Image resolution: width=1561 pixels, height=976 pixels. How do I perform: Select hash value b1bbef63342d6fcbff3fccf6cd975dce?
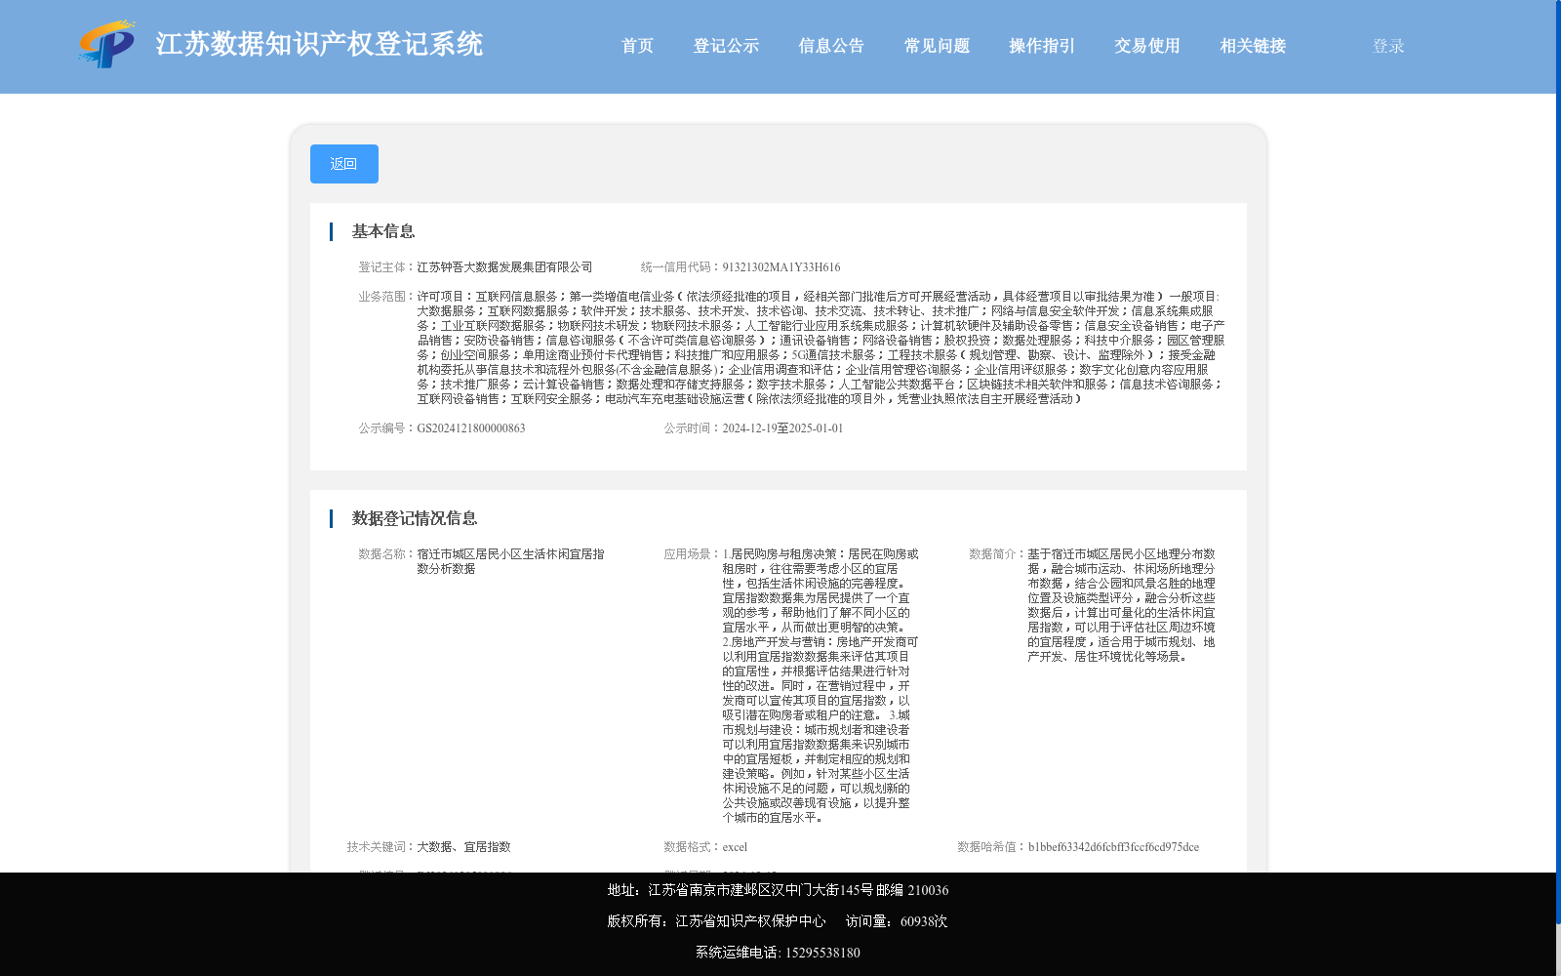tap(1113, 847)
